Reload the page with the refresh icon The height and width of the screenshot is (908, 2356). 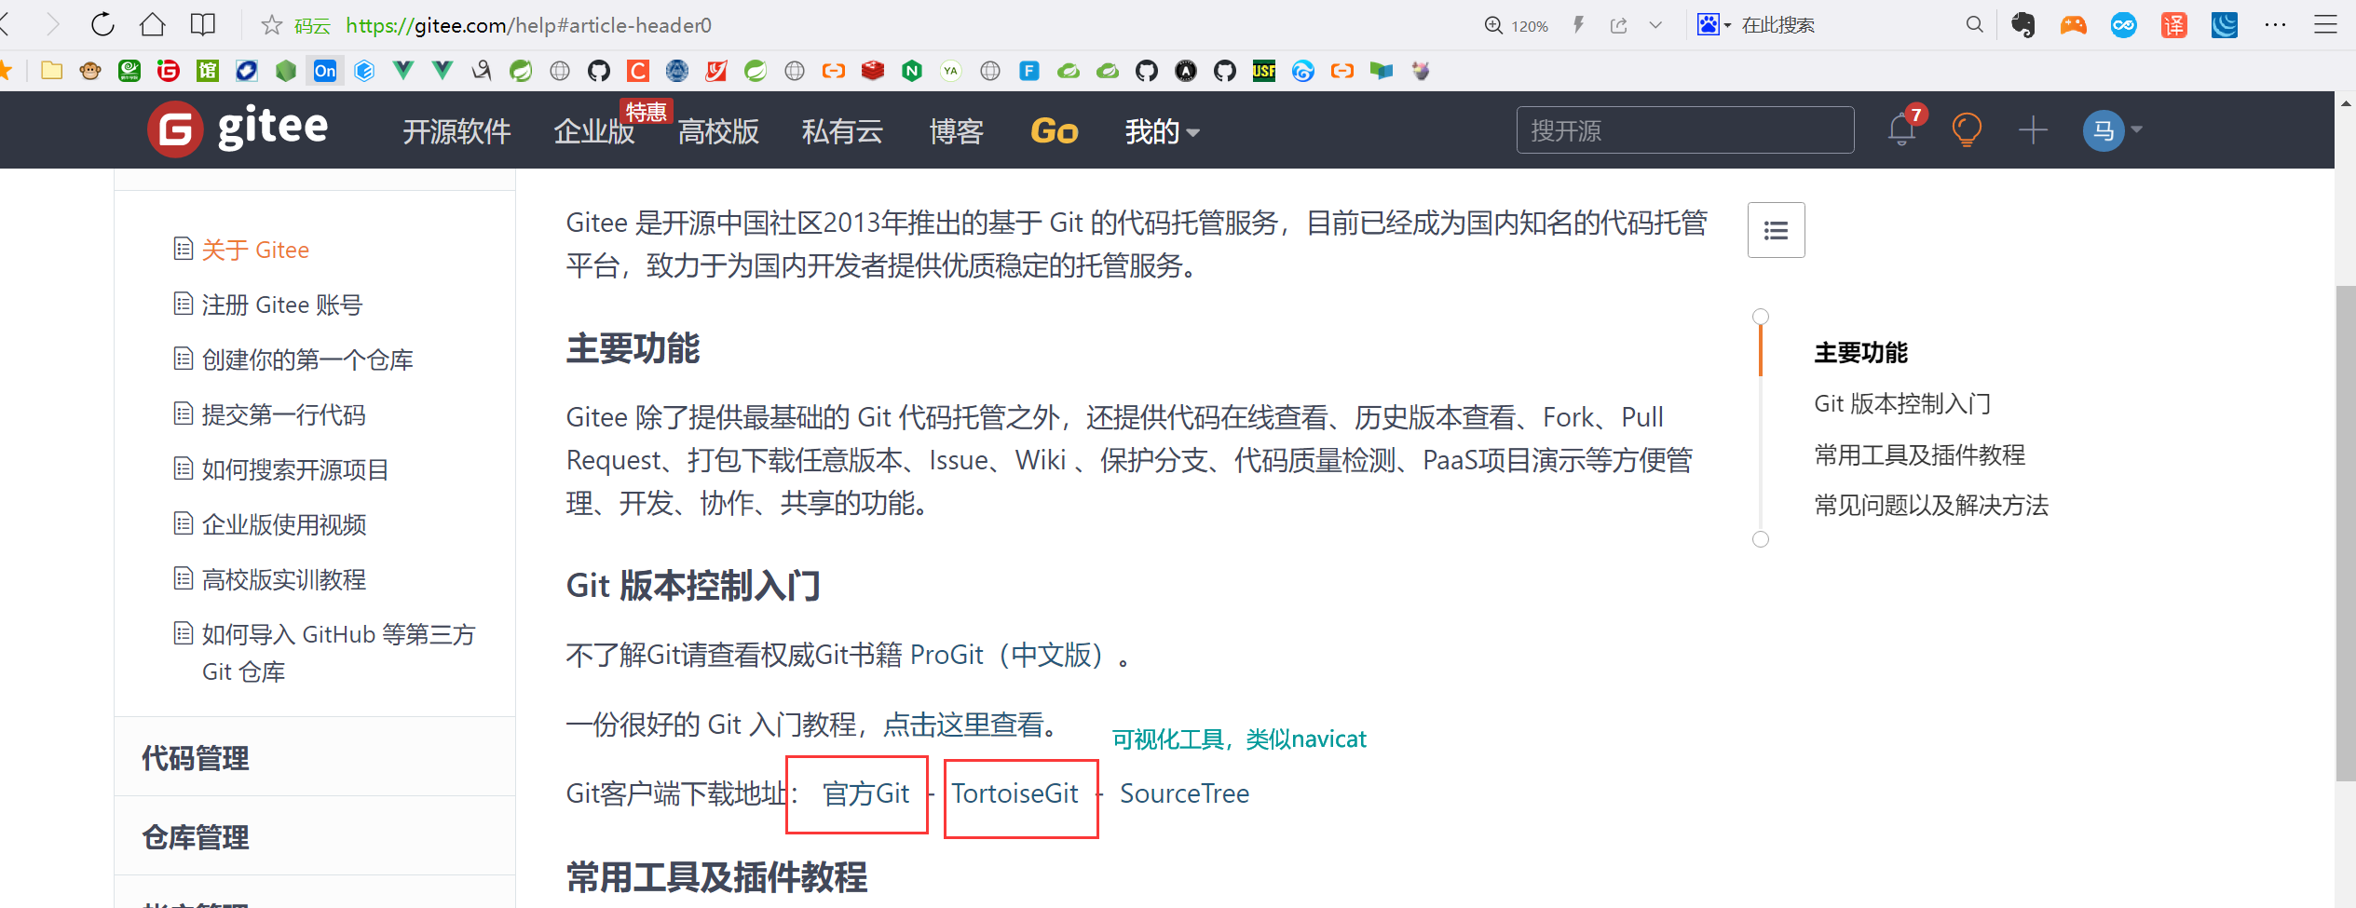(102, 25)
